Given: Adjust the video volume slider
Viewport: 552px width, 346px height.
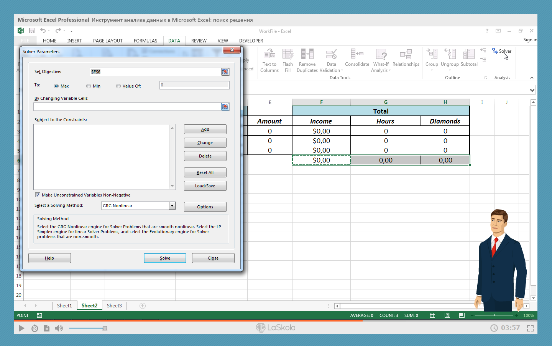Looking at the screenshot, I should [x=105, y=328].
